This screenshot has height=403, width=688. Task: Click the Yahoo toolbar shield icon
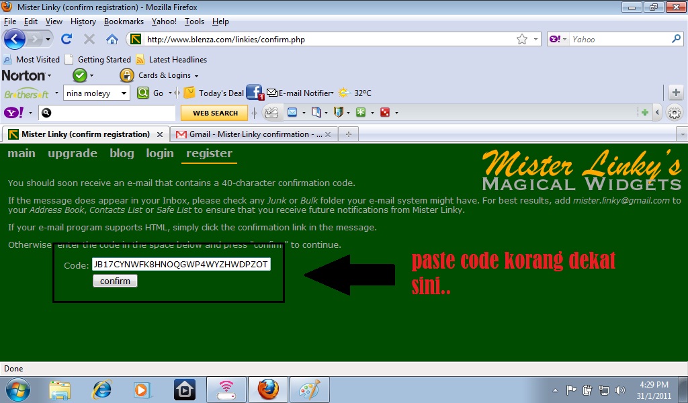coord(339,113)
